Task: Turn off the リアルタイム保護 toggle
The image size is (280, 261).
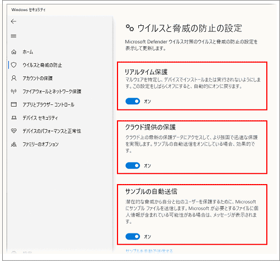Action: [x=133, y=101]
